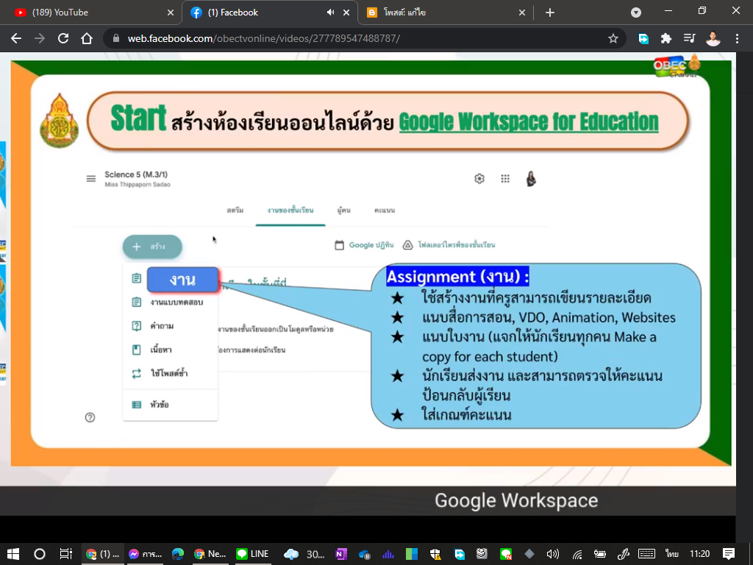Image resolution: width=753 pixels, height=565 pixels.
Task: Open Windows Security tray icon
Action: 435,554
